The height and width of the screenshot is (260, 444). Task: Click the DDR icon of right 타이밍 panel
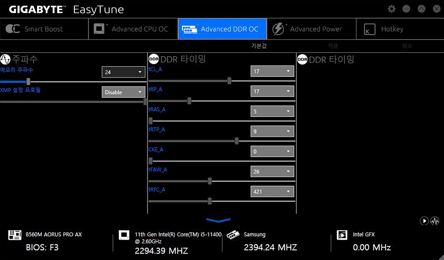pyautogui.click(x=302, y=59)
